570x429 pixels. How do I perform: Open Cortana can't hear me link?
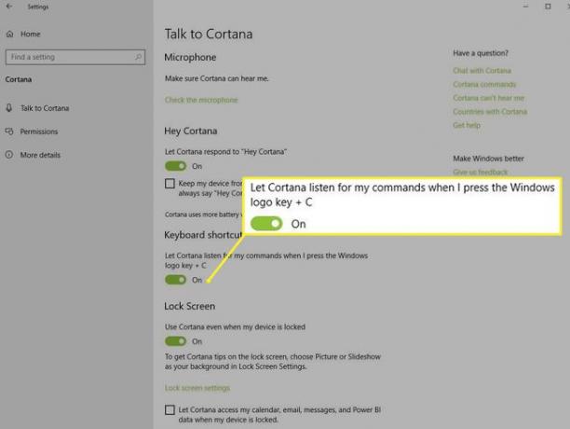[x=489, y=98]
